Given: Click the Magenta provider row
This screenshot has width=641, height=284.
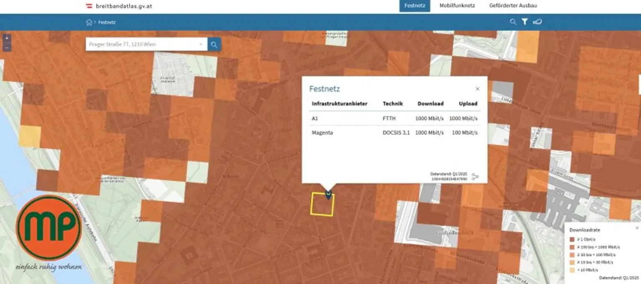Looking at the screenshot, I should pos(394,133).
